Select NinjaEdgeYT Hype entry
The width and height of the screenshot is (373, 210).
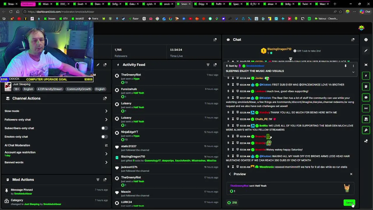coord(166,136)
